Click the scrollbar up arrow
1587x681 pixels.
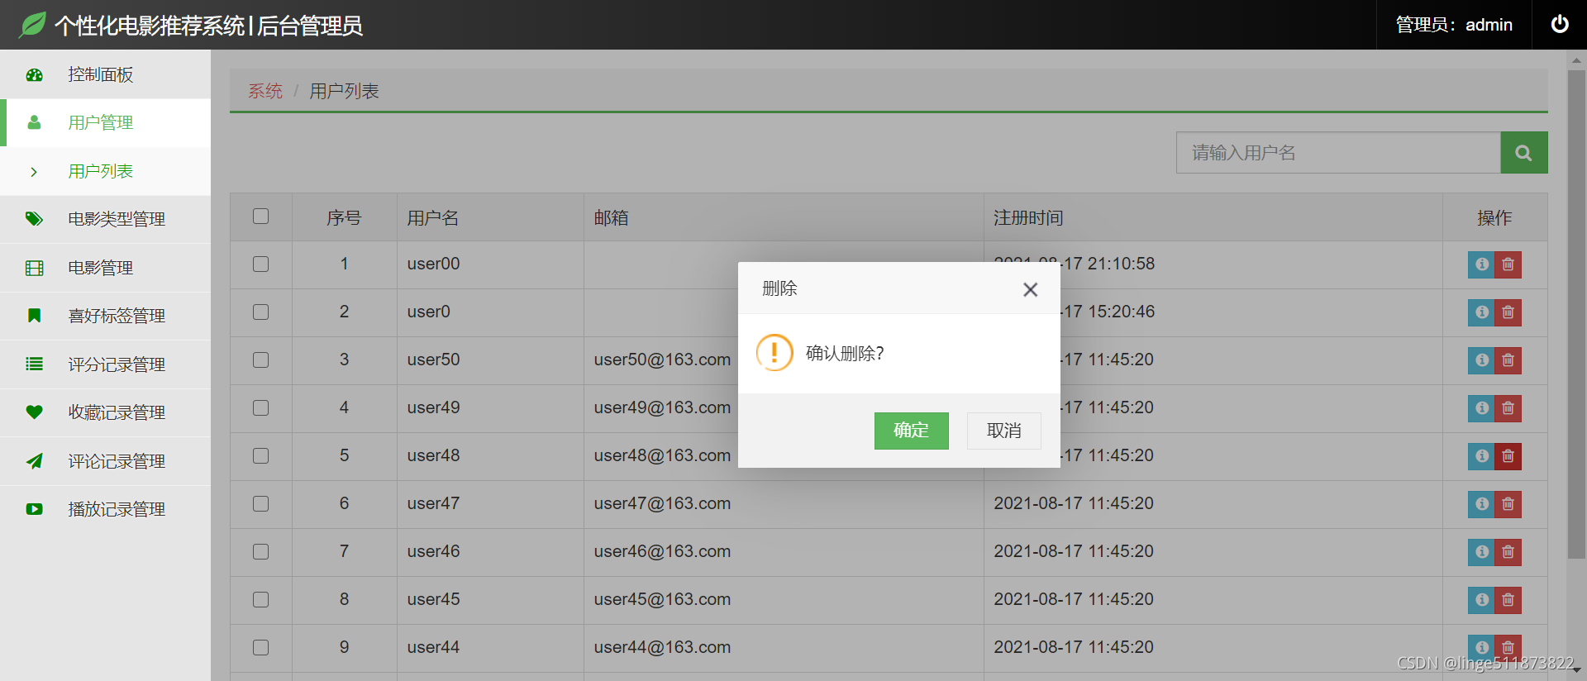coord(1576,60)
